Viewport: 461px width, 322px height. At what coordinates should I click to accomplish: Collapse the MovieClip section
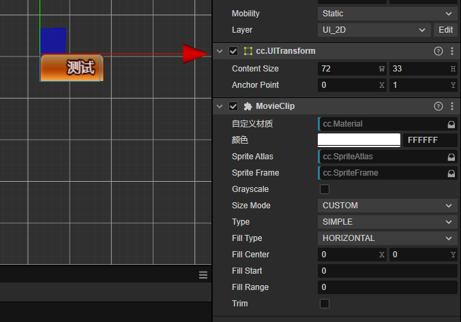[220, 106]
